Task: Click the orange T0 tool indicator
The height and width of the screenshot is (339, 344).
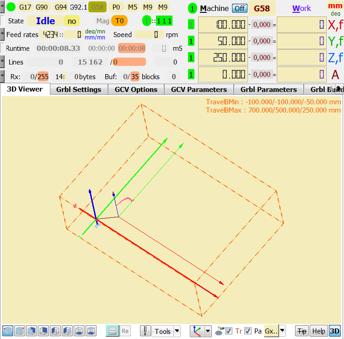Action: coord(119,21)
